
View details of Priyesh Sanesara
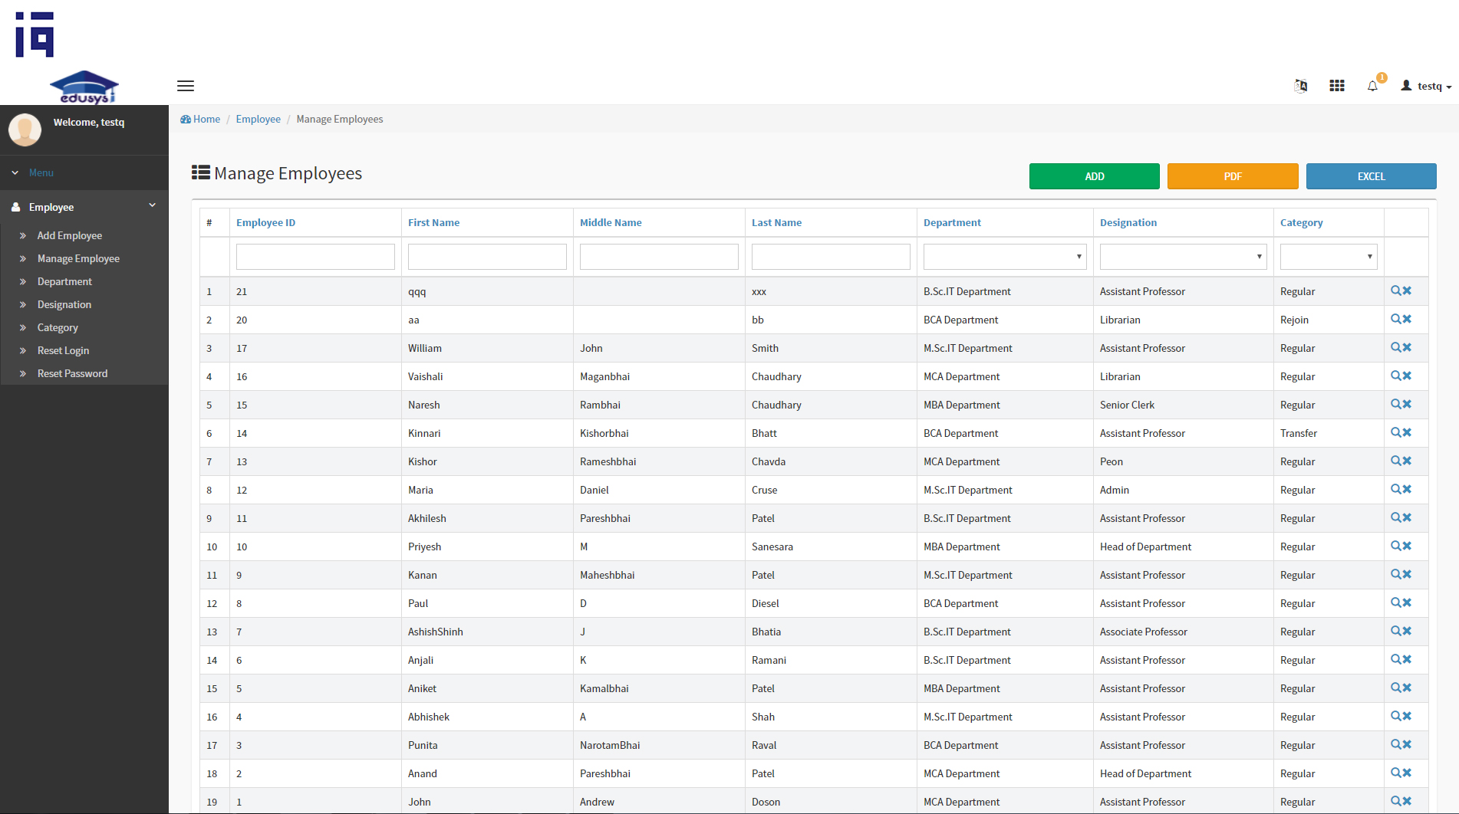(x=1396, y=546)
